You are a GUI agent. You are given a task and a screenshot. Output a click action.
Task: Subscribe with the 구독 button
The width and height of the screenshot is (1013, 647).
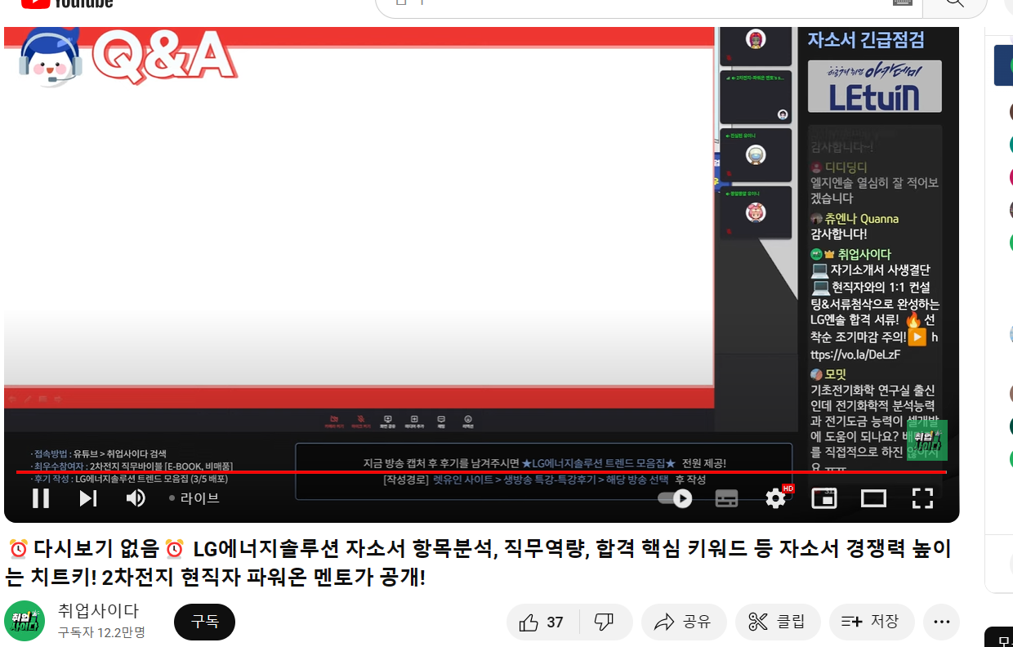(204, 622)
